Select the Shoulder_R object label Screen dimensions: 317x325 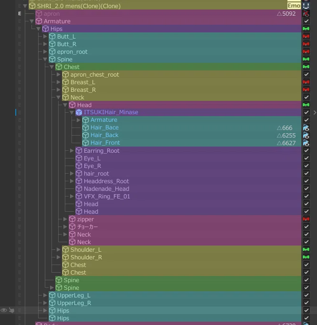tap(86, 257)
